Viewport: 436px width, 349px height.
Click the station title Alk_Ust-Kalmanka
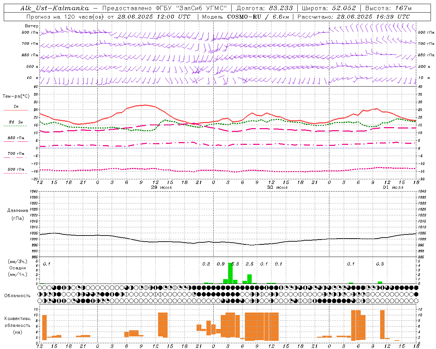click(x=54, y=9)
